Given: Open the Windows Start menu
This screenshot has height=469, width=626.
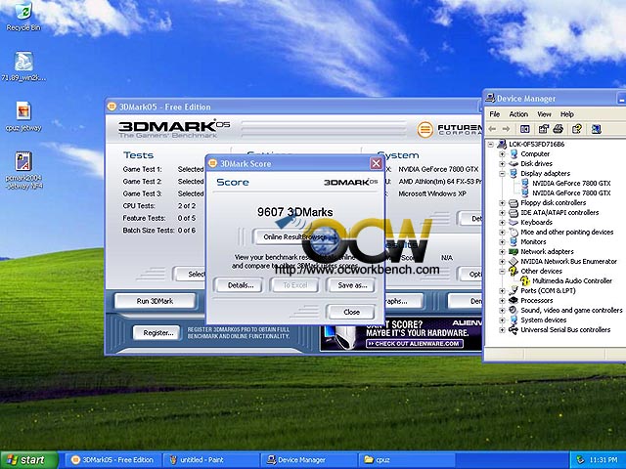Looking at the screenshot, I should pyautogui.click(x=29, y=460).
